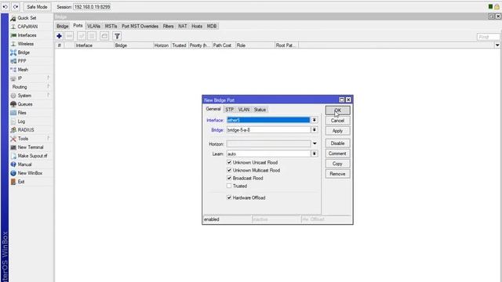Switch to Filters tab

coord(168,26)
